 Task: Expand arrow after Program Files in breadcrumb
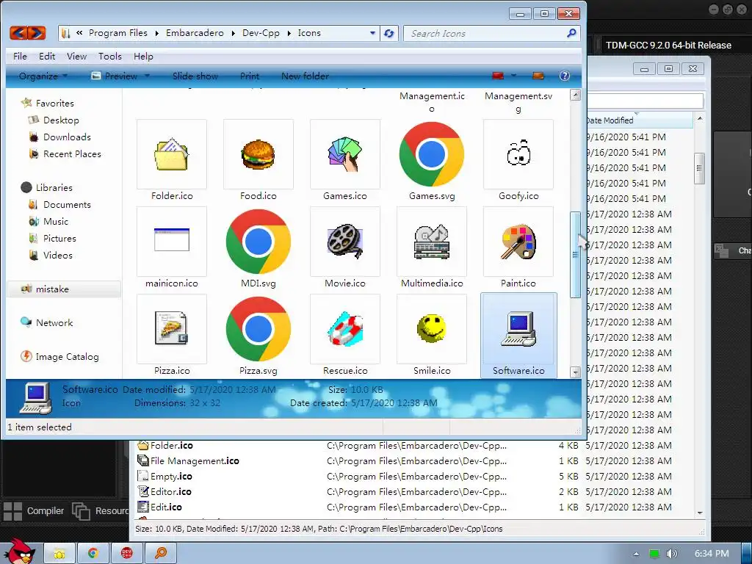[x=157, y=33]
